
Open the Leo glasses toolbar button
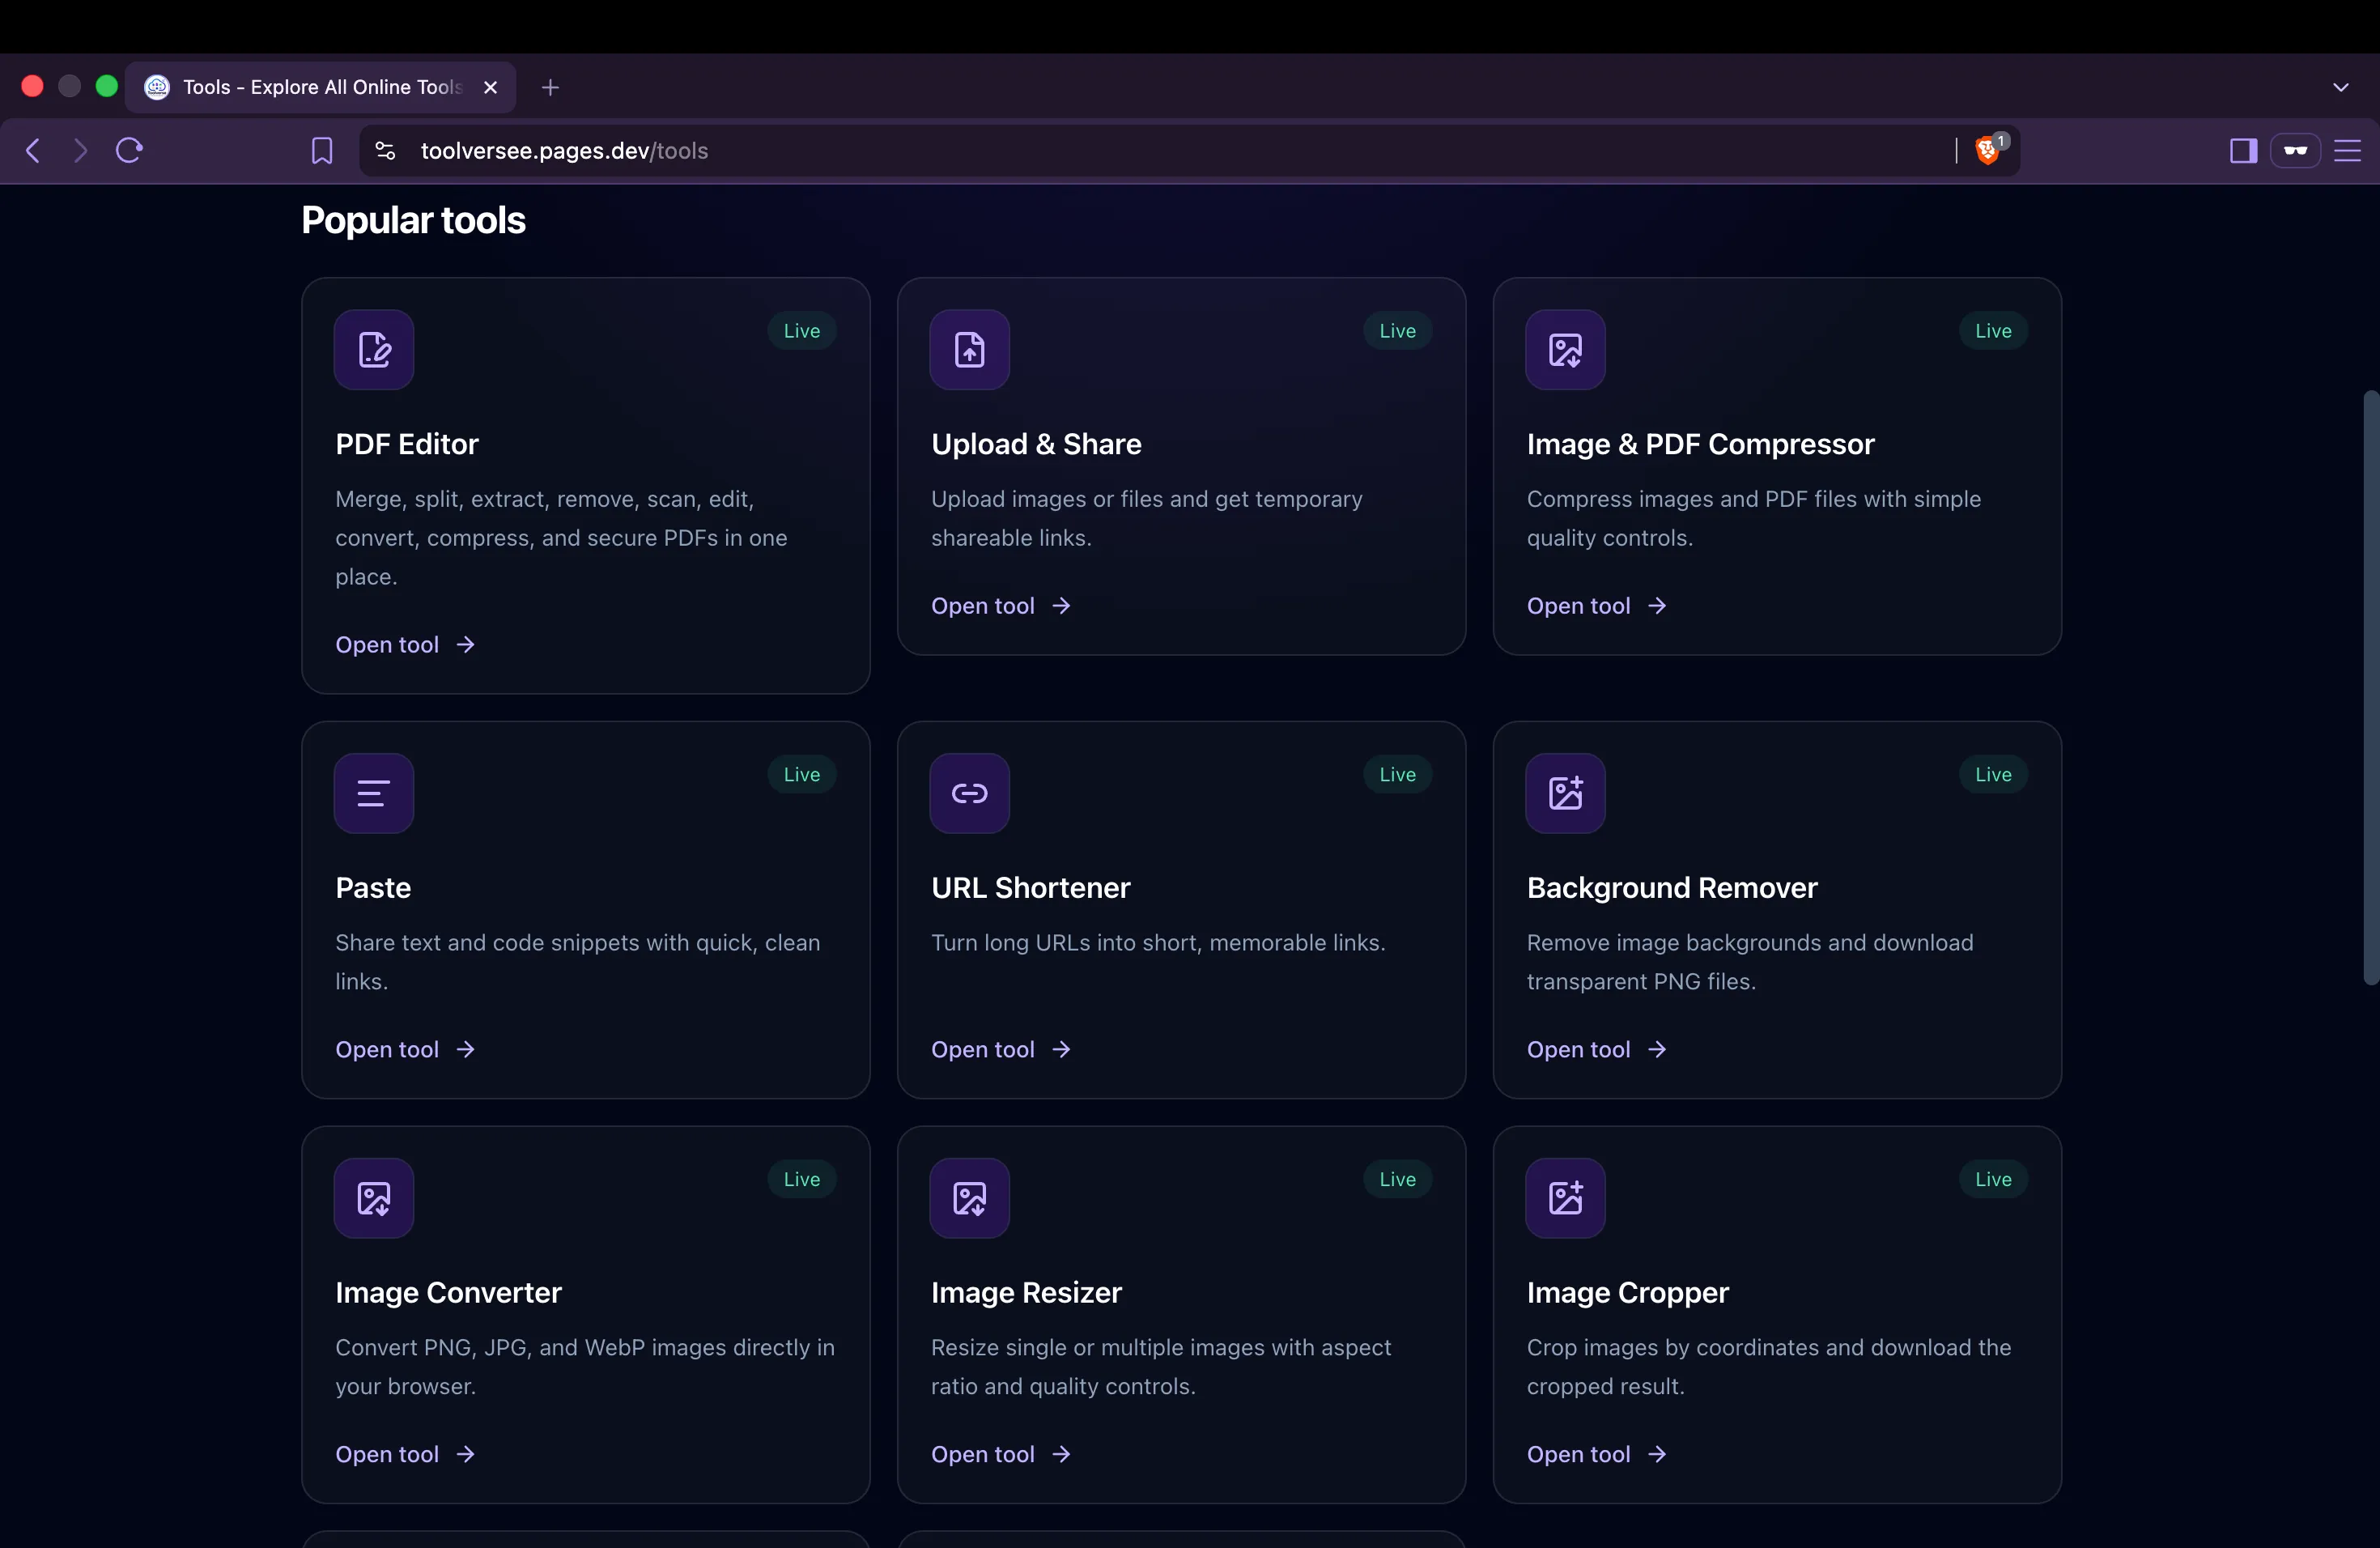tap(2295, 151)
